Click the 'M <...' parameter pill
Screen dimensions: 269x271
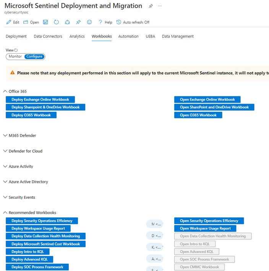pos(155,224)
